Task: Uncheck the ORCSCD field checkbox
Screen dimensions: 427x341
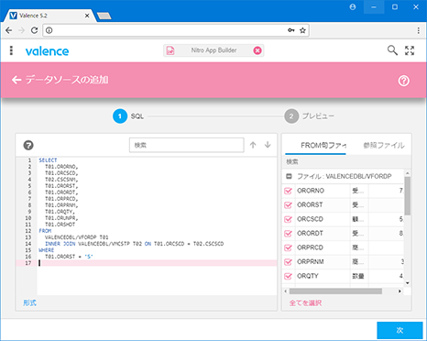Action: (288, 219)
